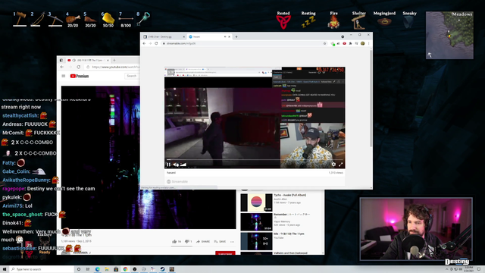
Task: Click the taskbar 'Type here to search' box
Action: tap(42, 269)
